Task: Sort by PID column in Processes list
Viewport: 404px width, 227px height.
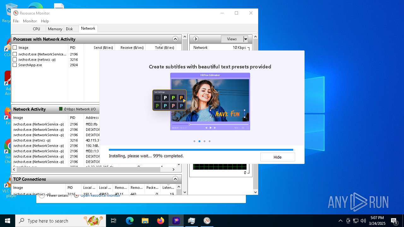Action: [73, 48]
